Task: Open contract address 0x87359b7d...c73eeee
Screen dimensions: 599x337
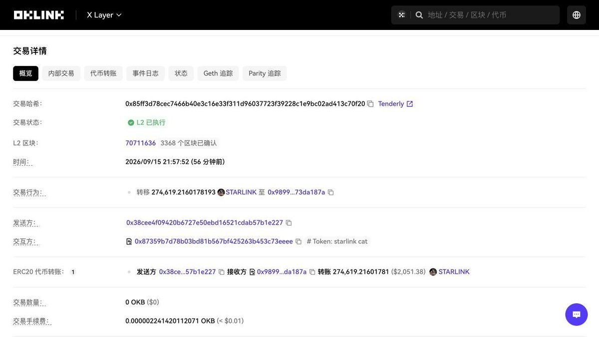Action: click(x=214, y=242)
